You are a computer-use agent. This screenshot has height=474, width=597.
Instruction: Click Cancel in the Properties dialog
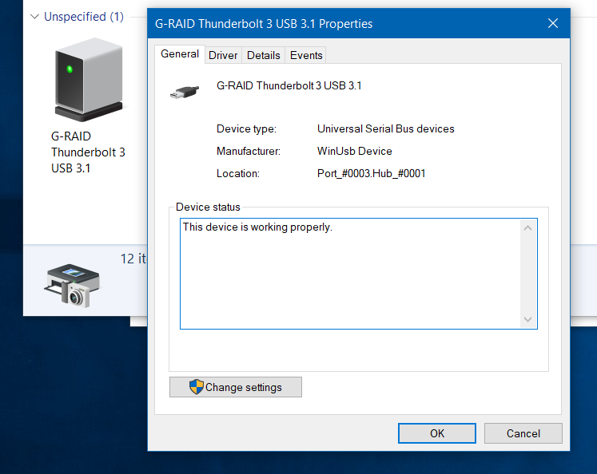click(x=523, y=433)
